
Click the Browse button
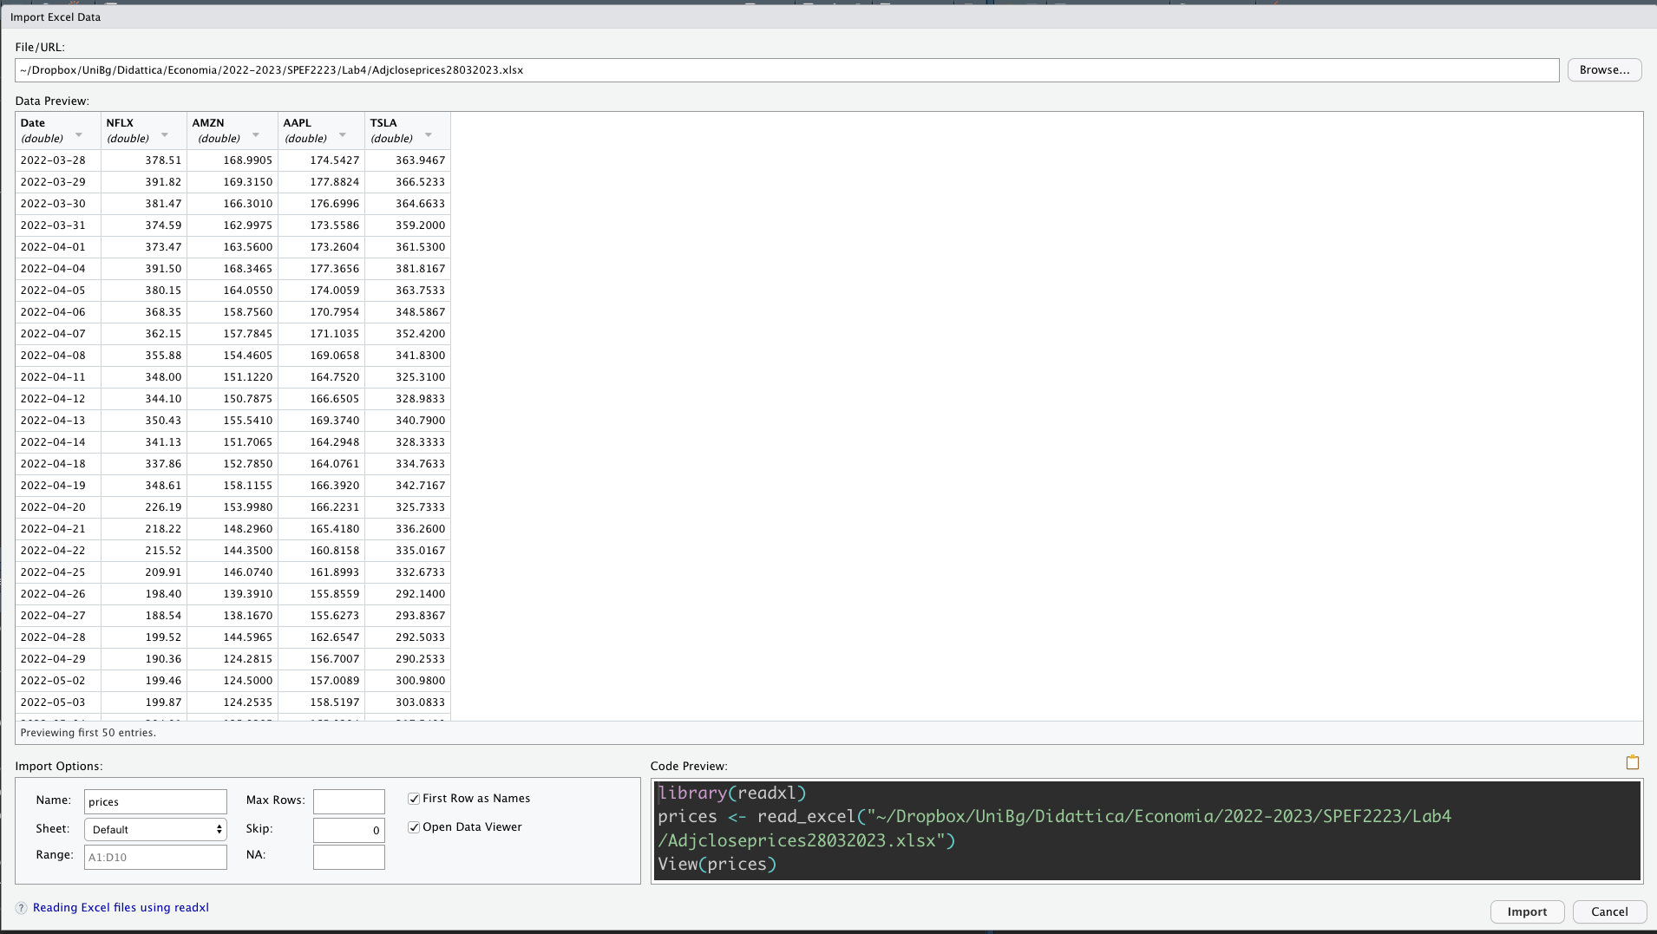pyautogui.click(x=1603, y=70)
